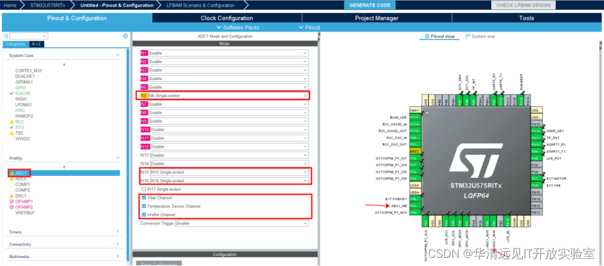Open the Pinout menu
This screenshot has width=604, height=266.
(310, 28)
